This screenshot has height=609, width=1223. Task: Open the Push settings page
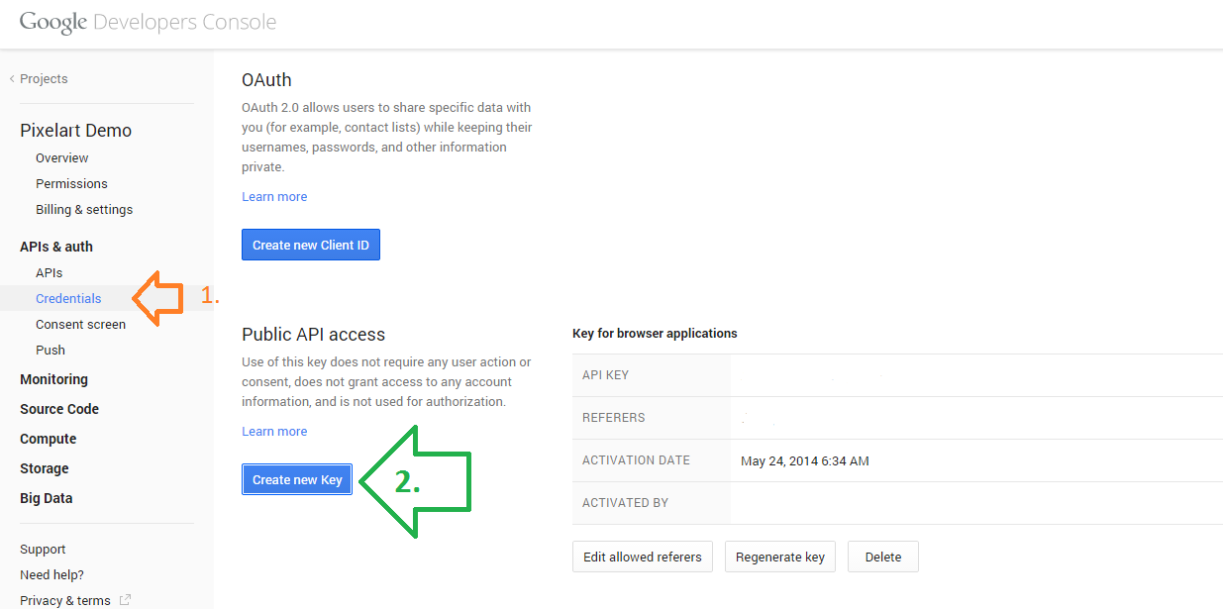click(51, 350)
